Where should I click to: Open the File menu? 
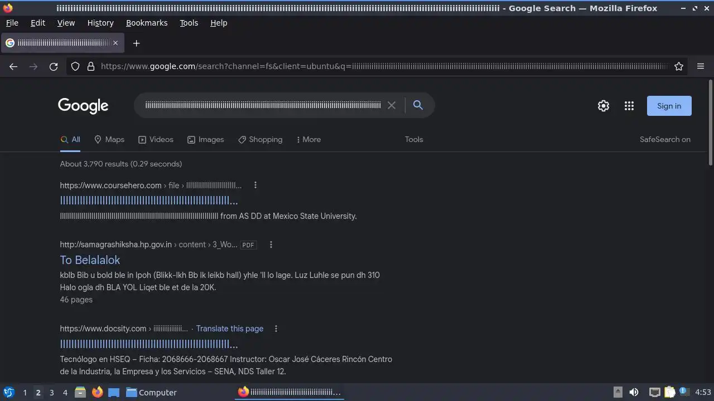(12, 23)
